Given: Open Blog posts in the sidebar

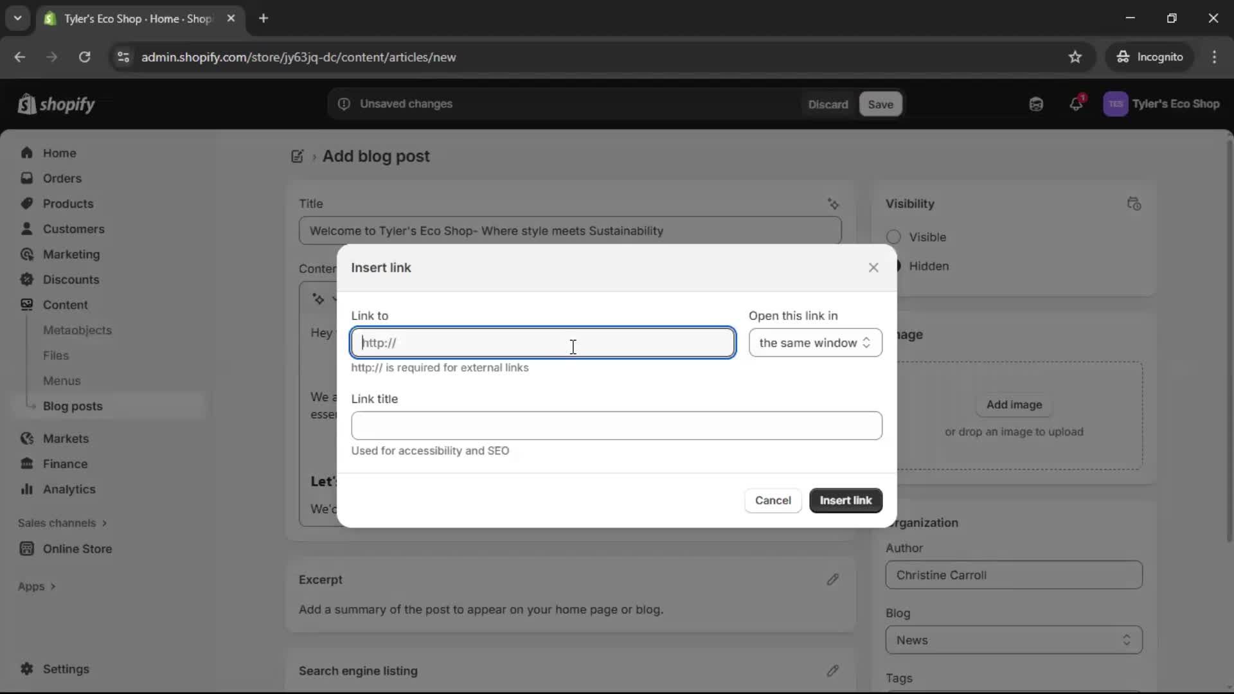Looking at the screenshot, I should pyautogui.click(x=73, y=405).
